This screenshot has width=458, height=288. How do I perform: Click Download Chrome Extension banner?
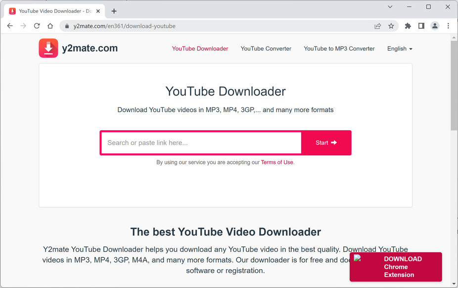coord(396,267)
